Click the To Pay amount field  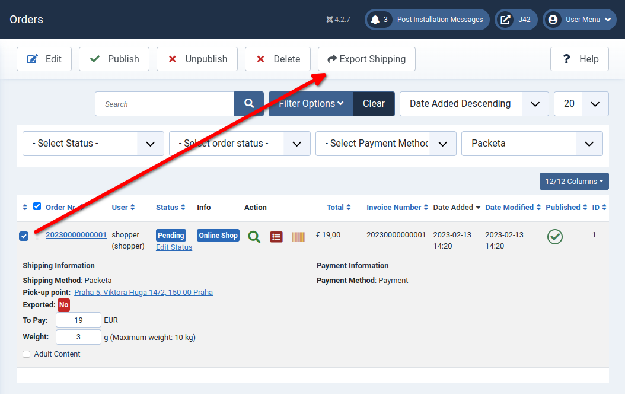(x=78, y=320)
